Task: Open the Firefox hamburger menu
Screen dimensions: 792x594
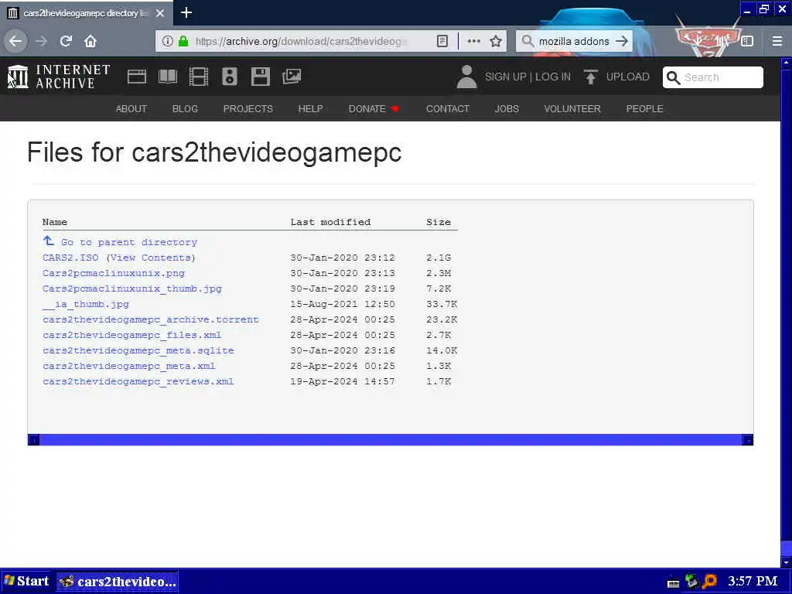Action: click(x=777, y=41)
